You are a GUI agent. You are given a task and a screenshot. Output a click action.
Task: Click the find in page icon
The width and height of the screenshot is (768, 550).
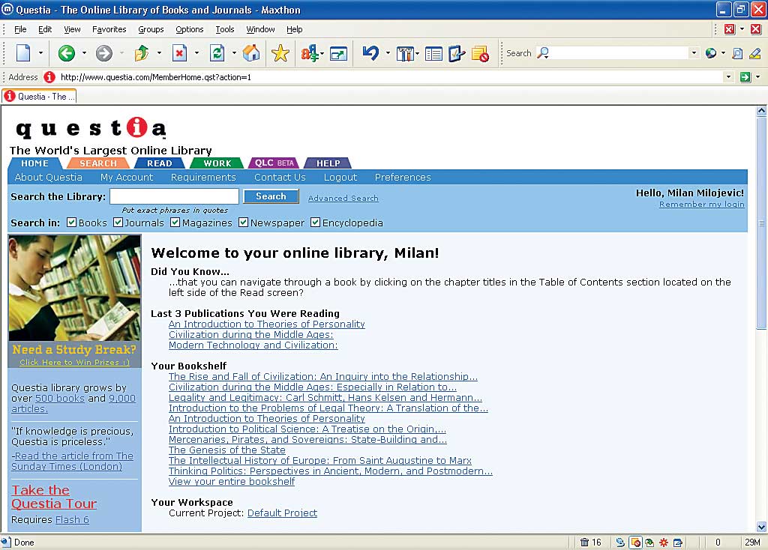click(x=737, y=53)
